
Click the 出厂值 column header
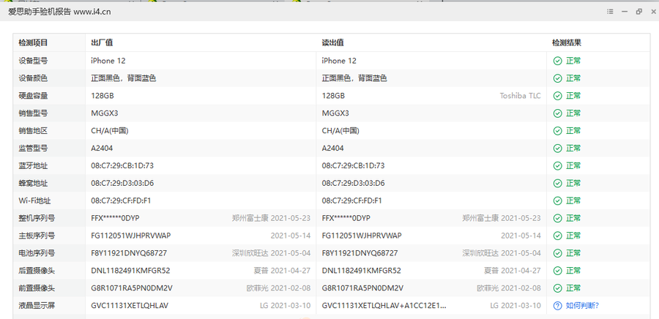coord(102,43)
